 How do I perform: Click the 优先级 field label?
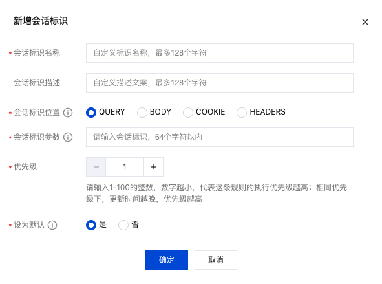coord(25,167)
